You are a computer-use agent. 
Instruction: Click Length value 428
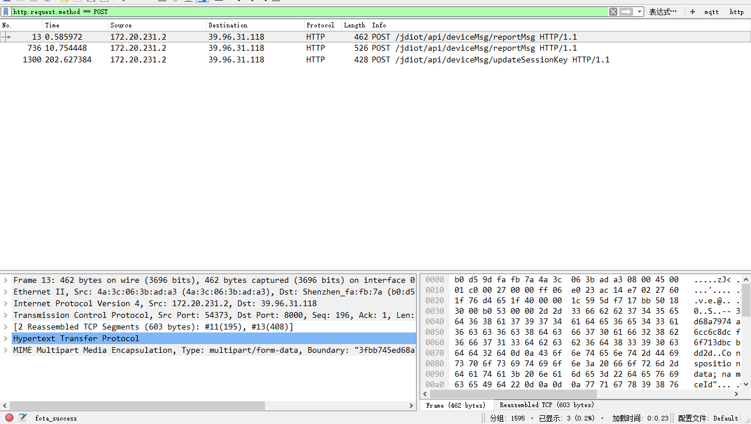point(361,59)
